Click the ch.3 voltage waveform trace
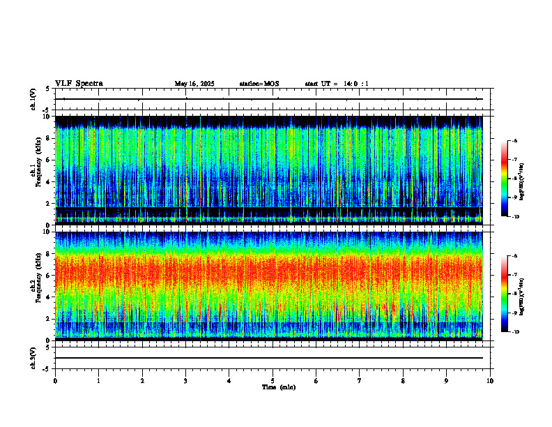 click(269, 358)
